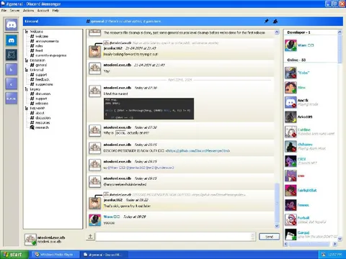Screen dimensions: 346x259
Task: Select the #general channel in the tree
Action: click(39, 65)
